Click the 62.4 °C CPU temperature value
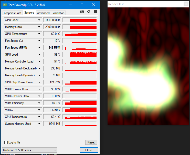Image resolution: width=190 pixels, height=155 pixels. pos(52,117)
